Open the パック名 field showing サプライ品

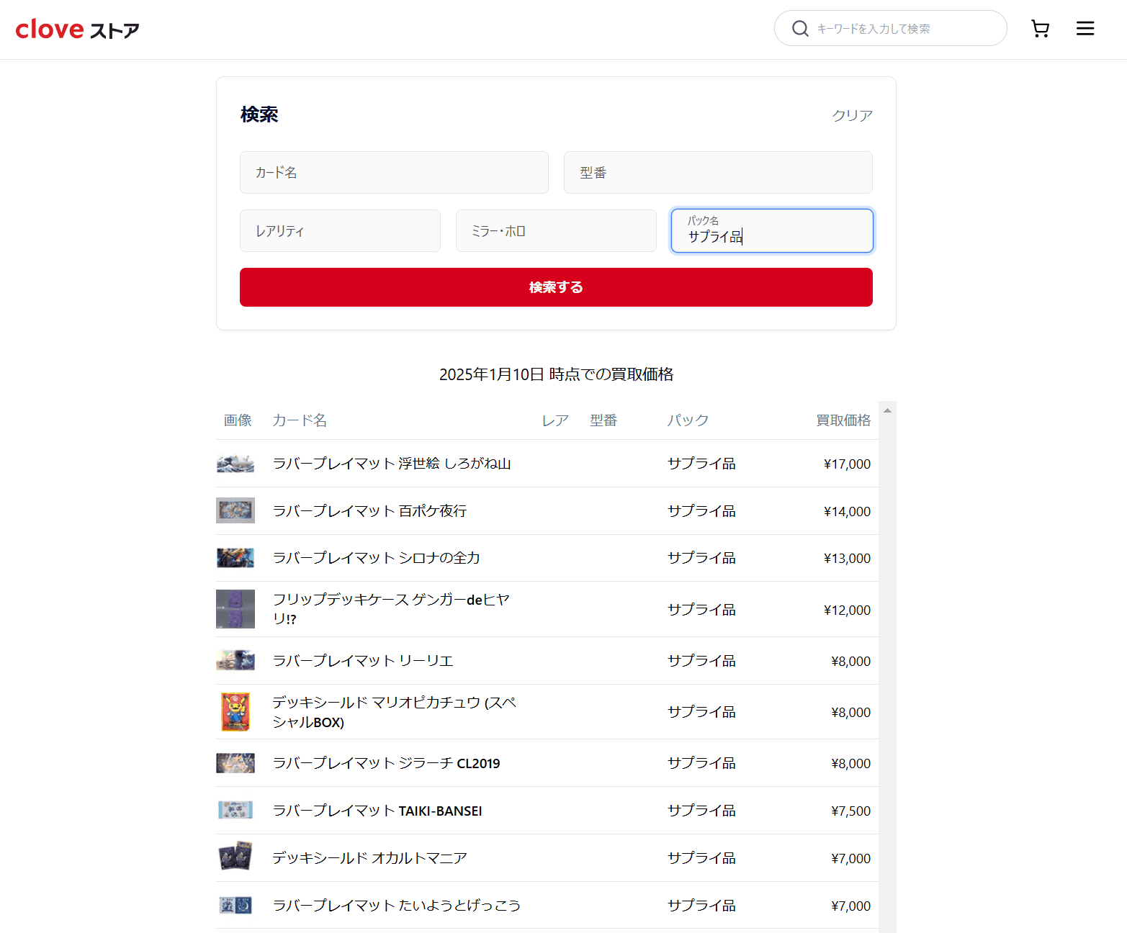[x=771, y=231]
